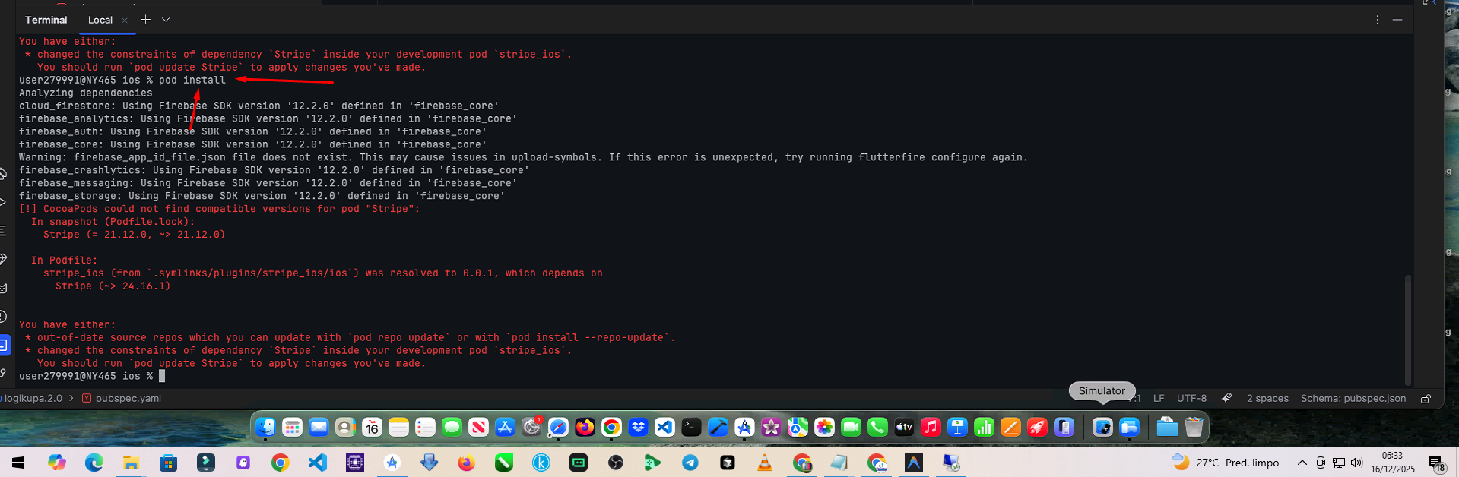
Task: Expand the terminal tab options chevron
Action: point(166,20)
